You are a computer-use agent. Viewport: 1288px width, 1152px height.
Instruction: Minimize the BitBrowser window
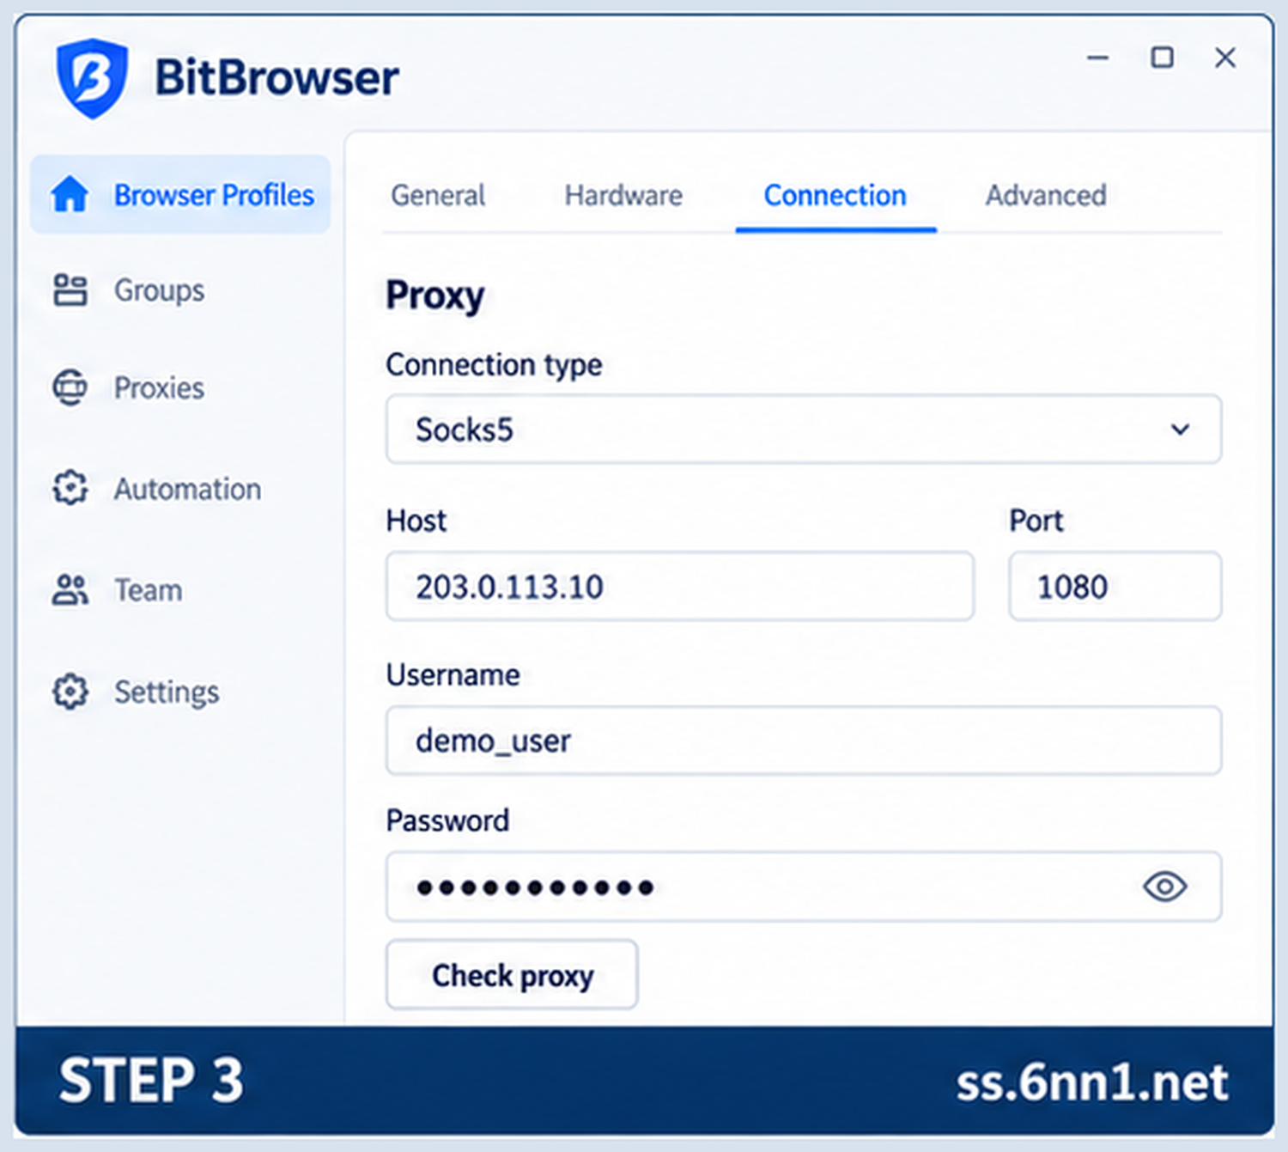(1098, 58)
